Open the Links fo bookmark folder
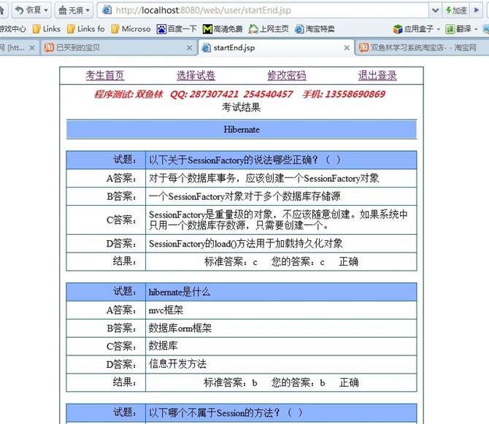 pos(86,29)
